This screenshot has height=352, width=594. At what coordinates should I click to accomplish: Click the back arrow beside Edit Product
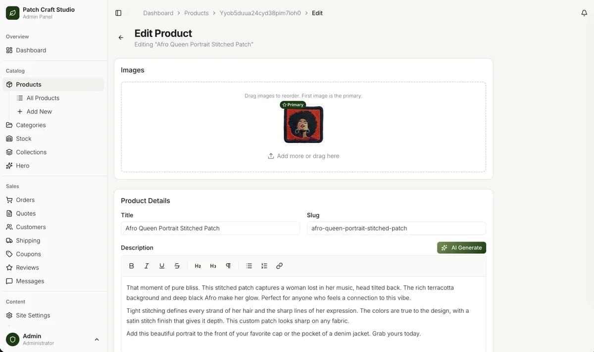pos(121,38)
